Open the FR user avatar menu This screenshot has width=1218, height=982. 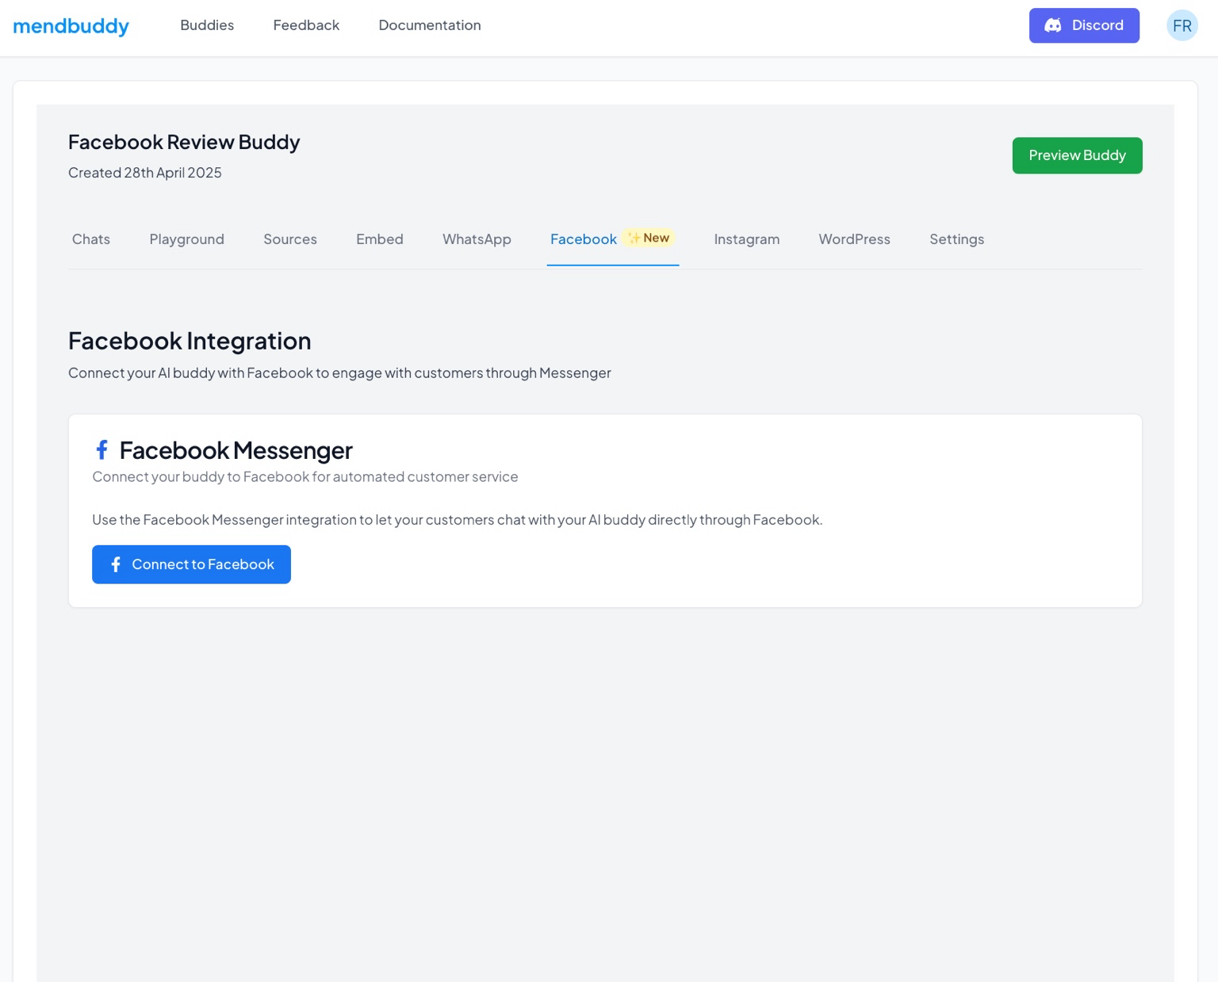(x=1182, y=25)
